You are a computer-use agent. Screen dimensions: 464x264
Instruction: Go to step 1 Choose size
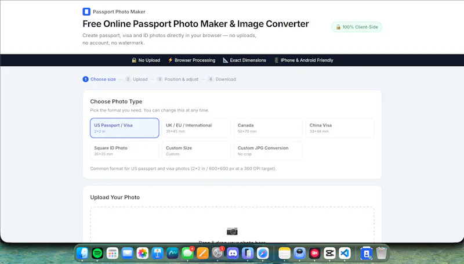99,79
